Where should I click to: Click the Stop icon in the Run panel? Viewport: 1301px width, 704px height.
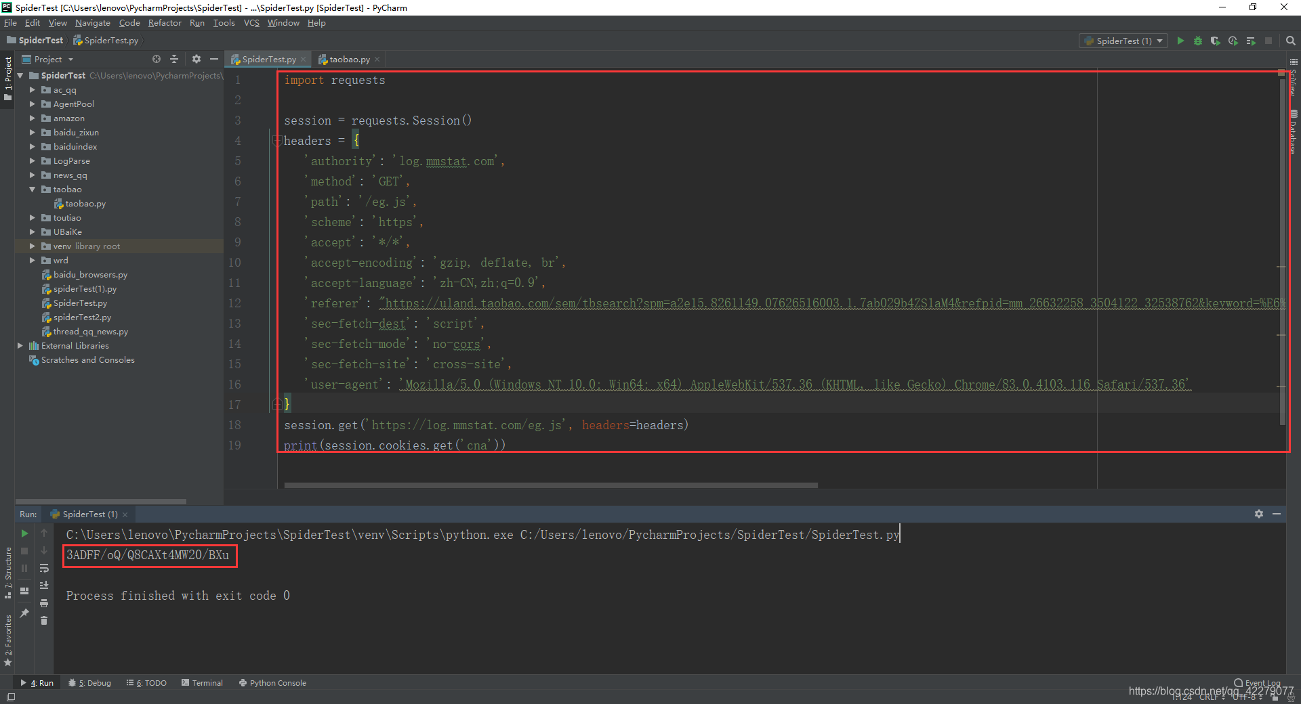coord(25,551)
